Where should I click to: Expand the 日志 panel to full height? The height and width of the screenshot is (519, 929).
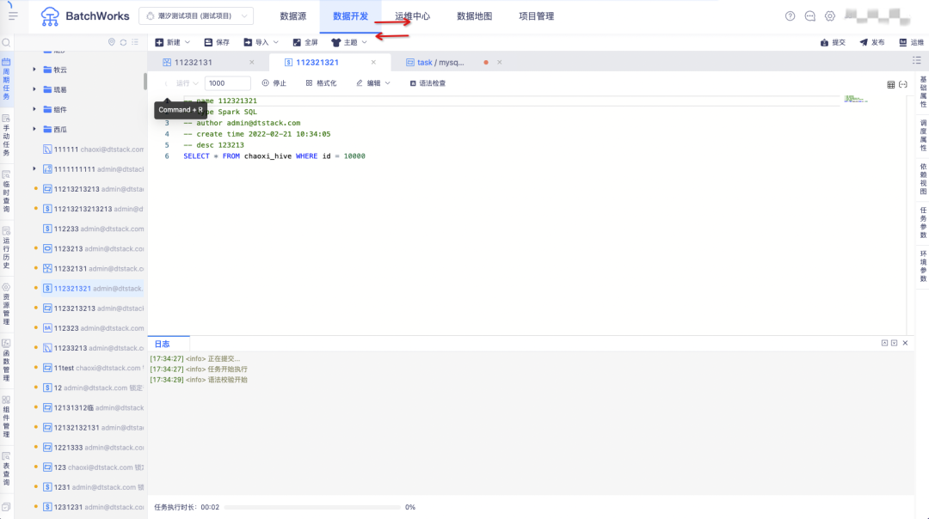click(884, 342)
